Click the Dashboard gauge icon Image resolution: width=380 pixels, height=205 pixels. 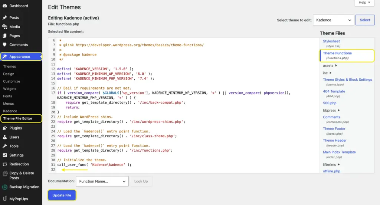coord(4,6)
